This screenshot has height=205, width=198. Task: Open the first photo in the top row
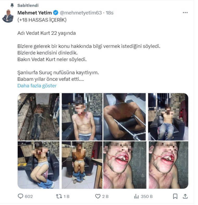(x=39, y=117)
